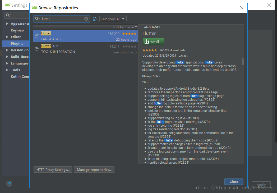Open HTTP Proxy Settings
The image size is (277, 193).
coord(53,169)
